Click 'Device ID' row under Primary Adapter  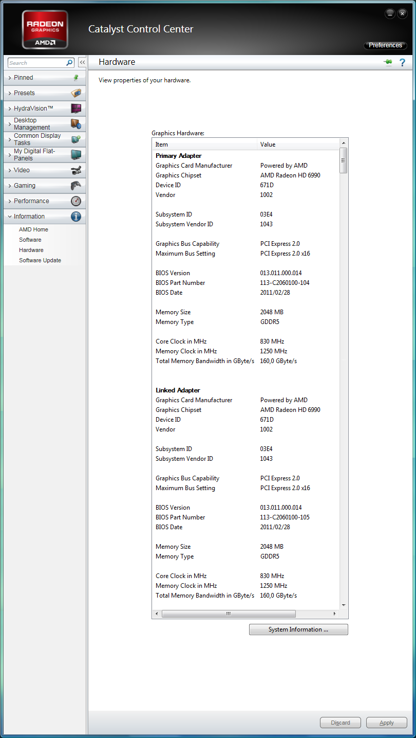[246, 185]
